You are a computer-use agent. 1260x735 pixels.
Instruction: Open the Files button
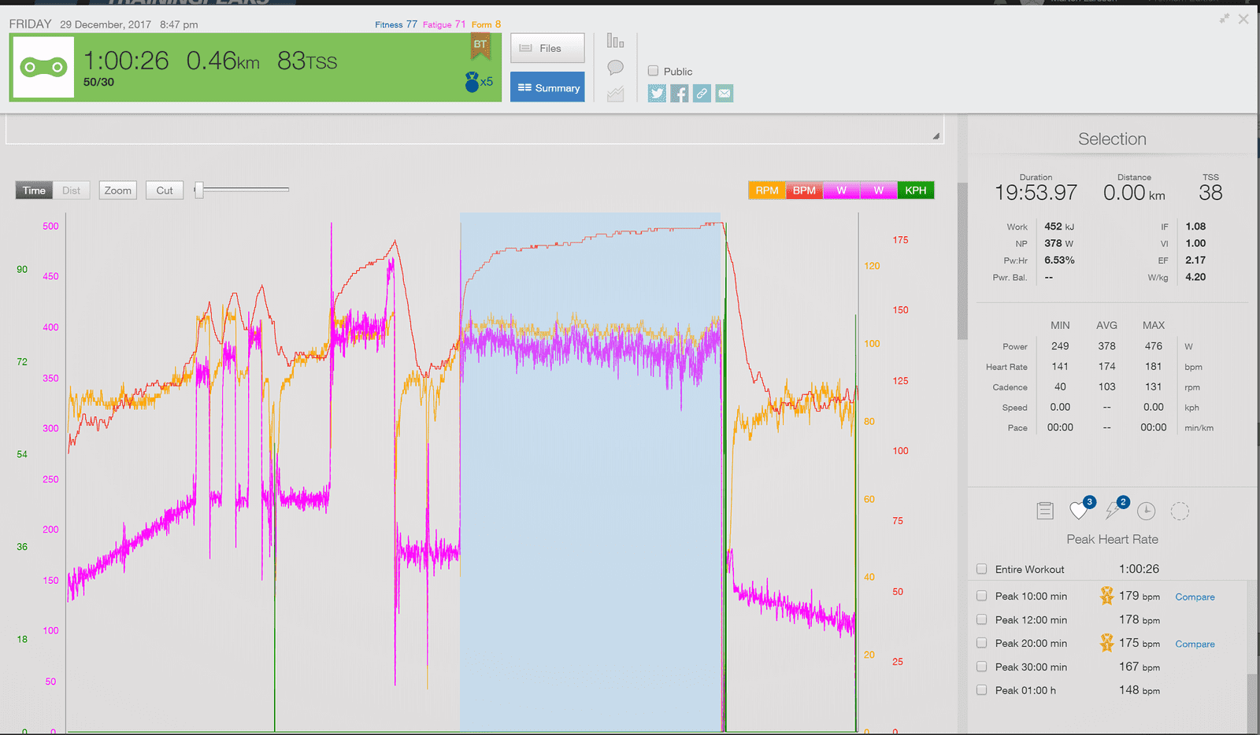[x=547, y=48]
